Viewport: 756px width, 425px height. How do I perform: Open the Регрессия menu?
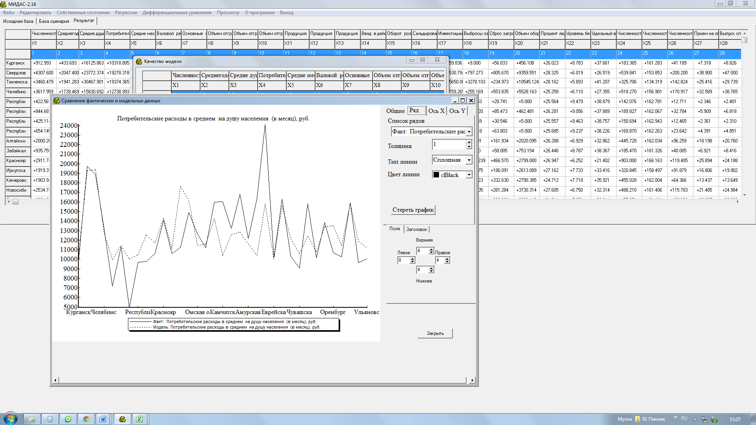pyautogui.click(x=126, y=13)
